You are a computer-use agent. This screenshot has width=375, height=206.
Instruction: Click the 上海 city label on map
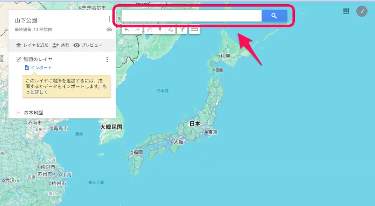[x=67, y=175]
